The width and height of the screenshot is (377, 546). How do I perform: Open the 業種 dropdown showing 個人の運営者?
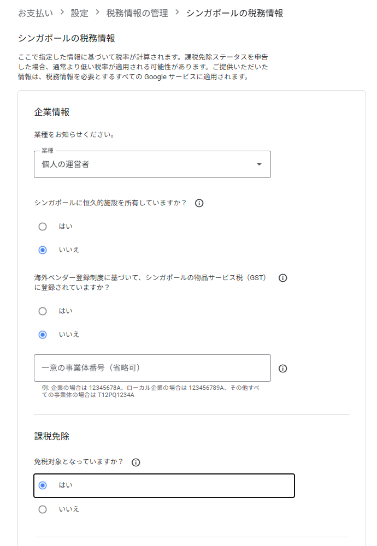coord(152,164)
